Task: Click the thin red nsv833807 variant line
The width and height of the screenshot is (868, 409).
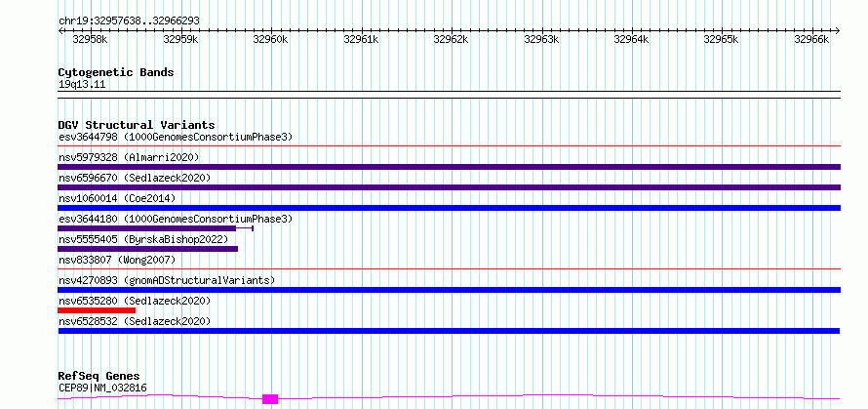Action: pyautogui.click(x=449, y=269)
